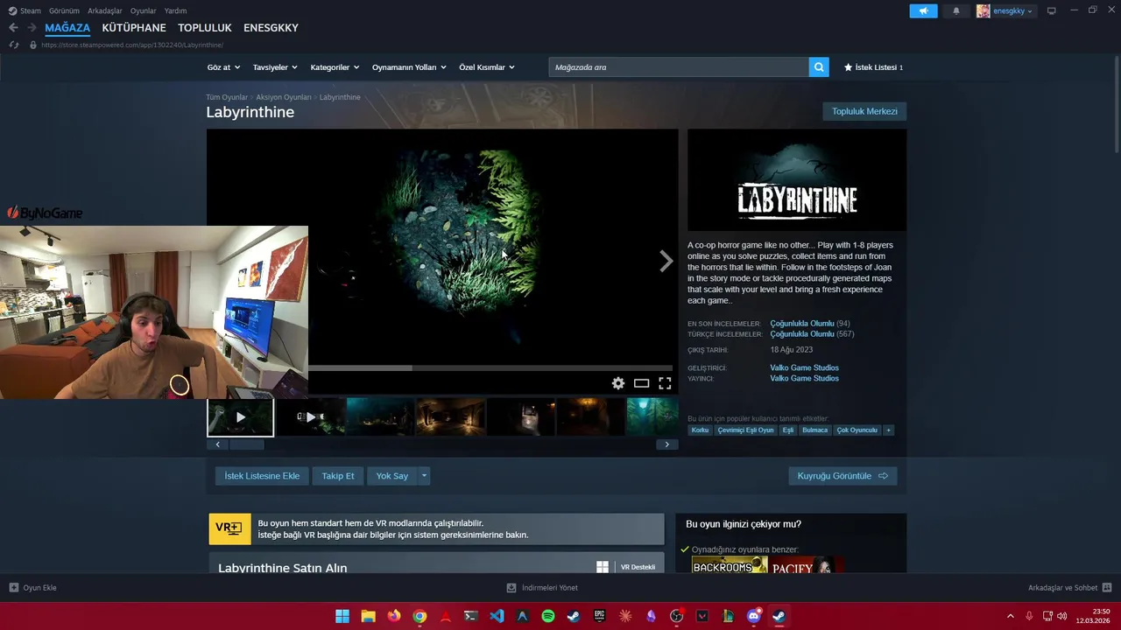The image size is (1121, 630).
Task: Open the Arkadaşlar menu
Action: point(105,10)
